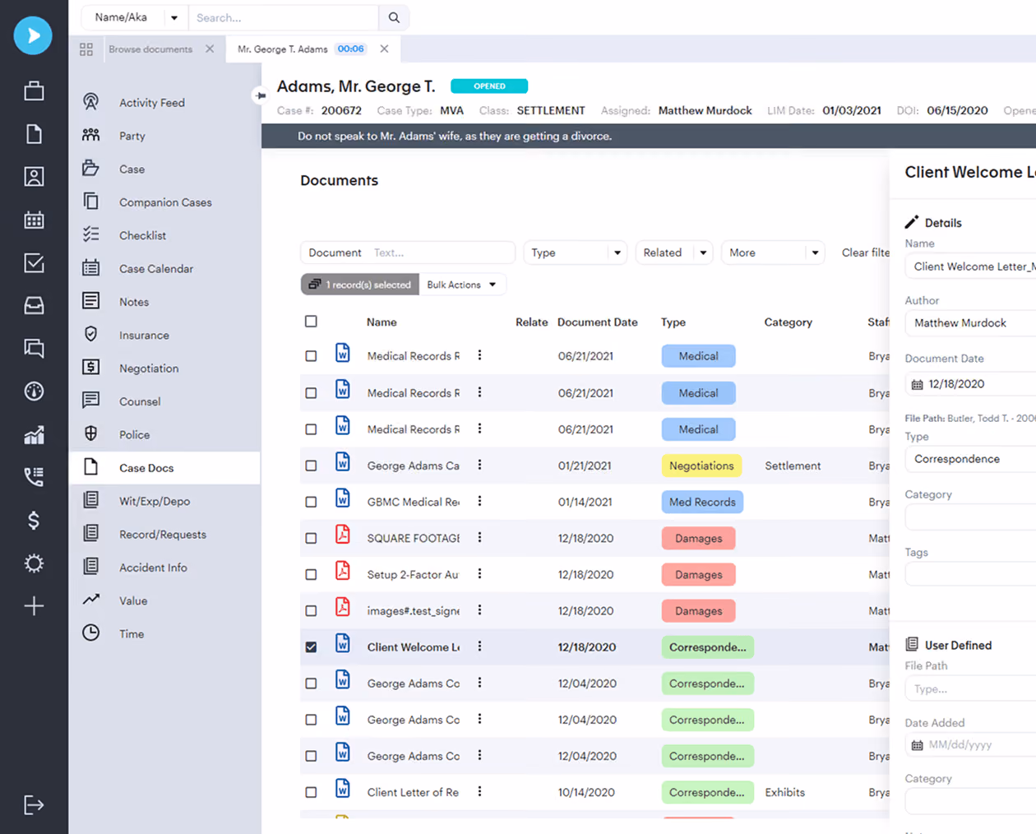Open the bar chart reports icon
Image resolution: width=1036 pixels, height=834 pixels.
(34, 434)
